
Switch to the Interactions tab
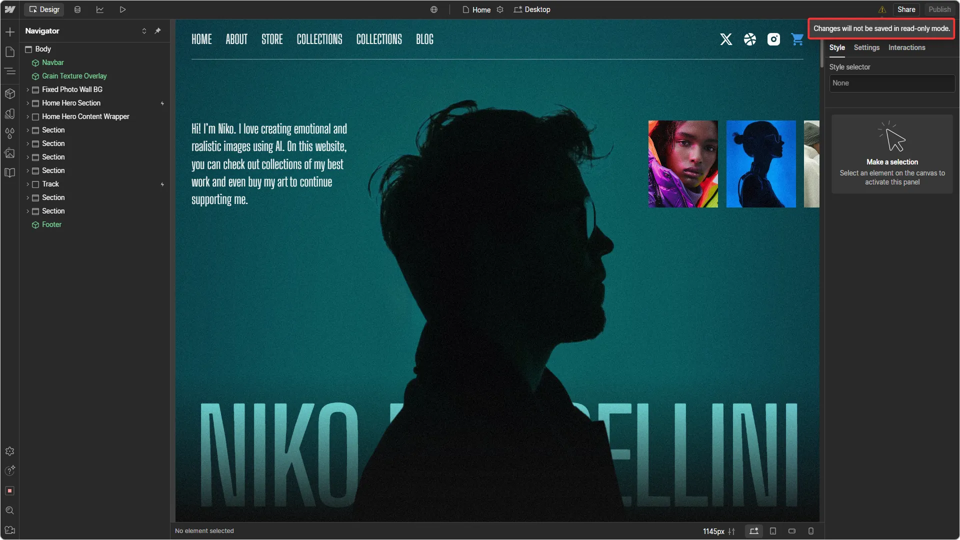click(906, 47)
